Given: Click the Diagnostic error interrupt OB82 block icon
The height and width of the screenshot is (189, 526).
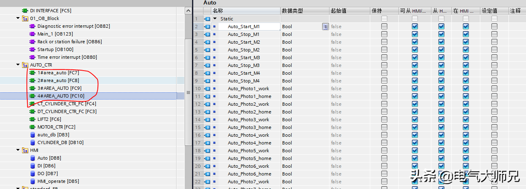Looking at the screenshot, I should 33,26.
